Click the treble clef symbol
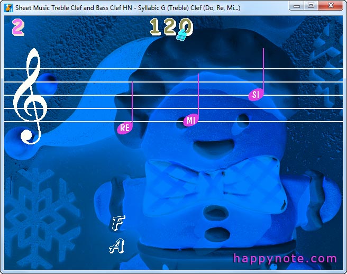Image resolution: width=347 pixels, height=274 pixels. click(30, 96)
